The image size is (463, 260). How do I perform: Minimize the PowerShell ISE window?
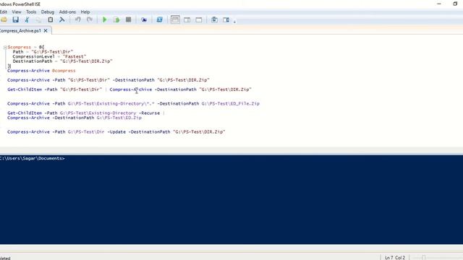pos(439,4)
